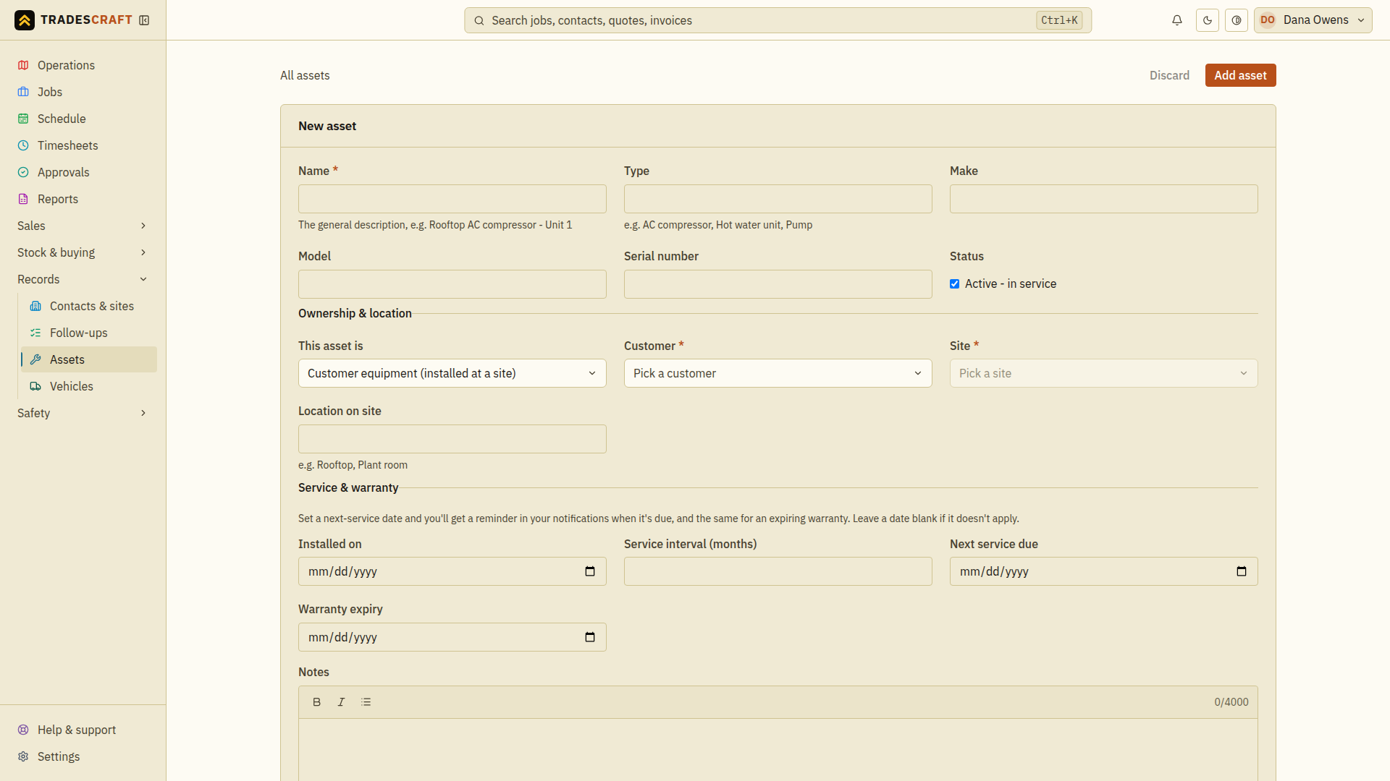Expand the Safety menu section
The image size is (1390, 781).
pos(83,413)
